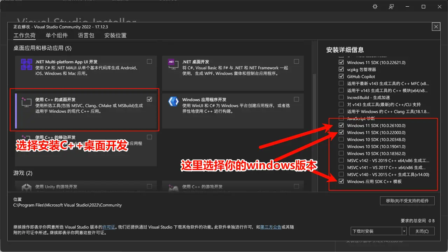Check the .NET 桌面开发 workload checkbox
This screenshot has width=448, height=252.
pos(296,62)
